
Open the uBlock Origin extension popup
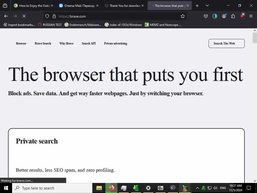pos(242,16)
